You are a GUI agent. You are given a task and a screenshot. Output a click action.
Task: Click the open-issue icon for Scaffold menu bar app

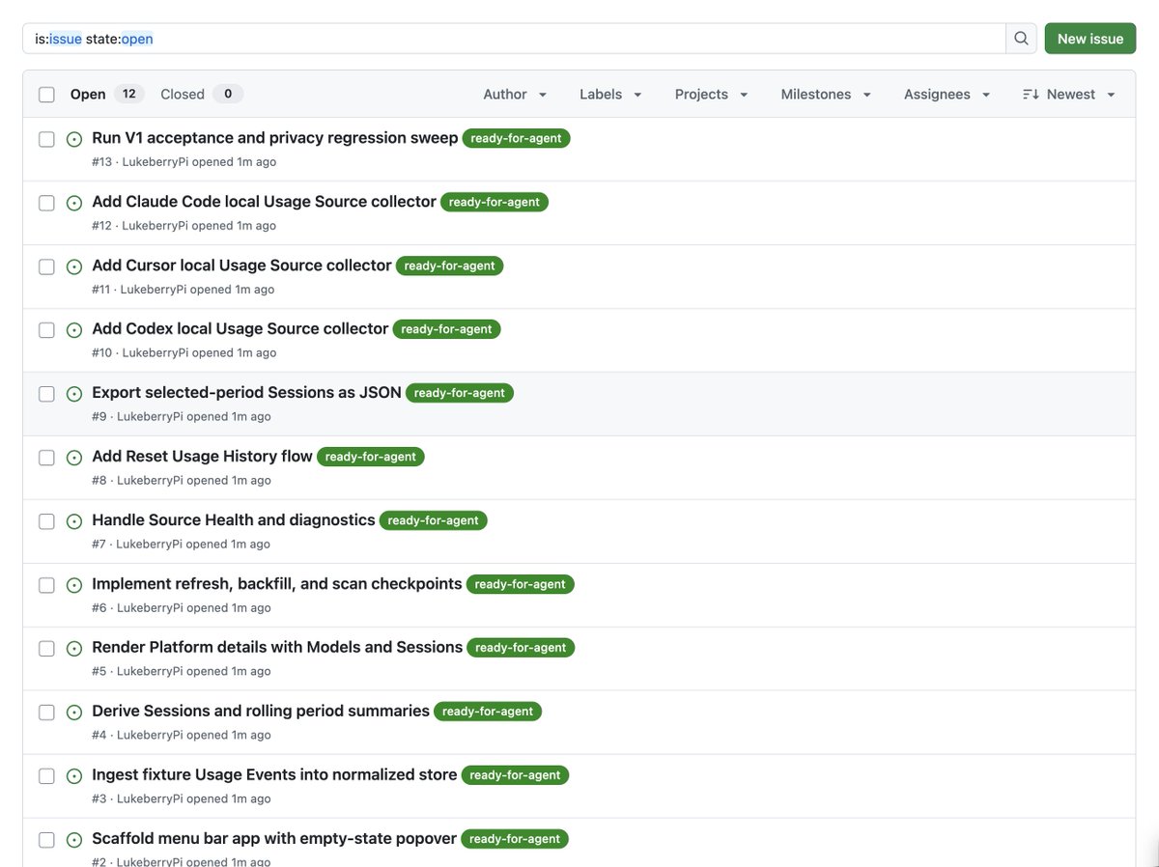tap(74, 840)
